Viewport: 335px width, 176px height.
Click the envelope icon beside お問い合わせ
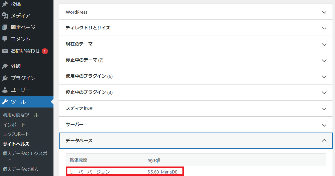(5, 51)
